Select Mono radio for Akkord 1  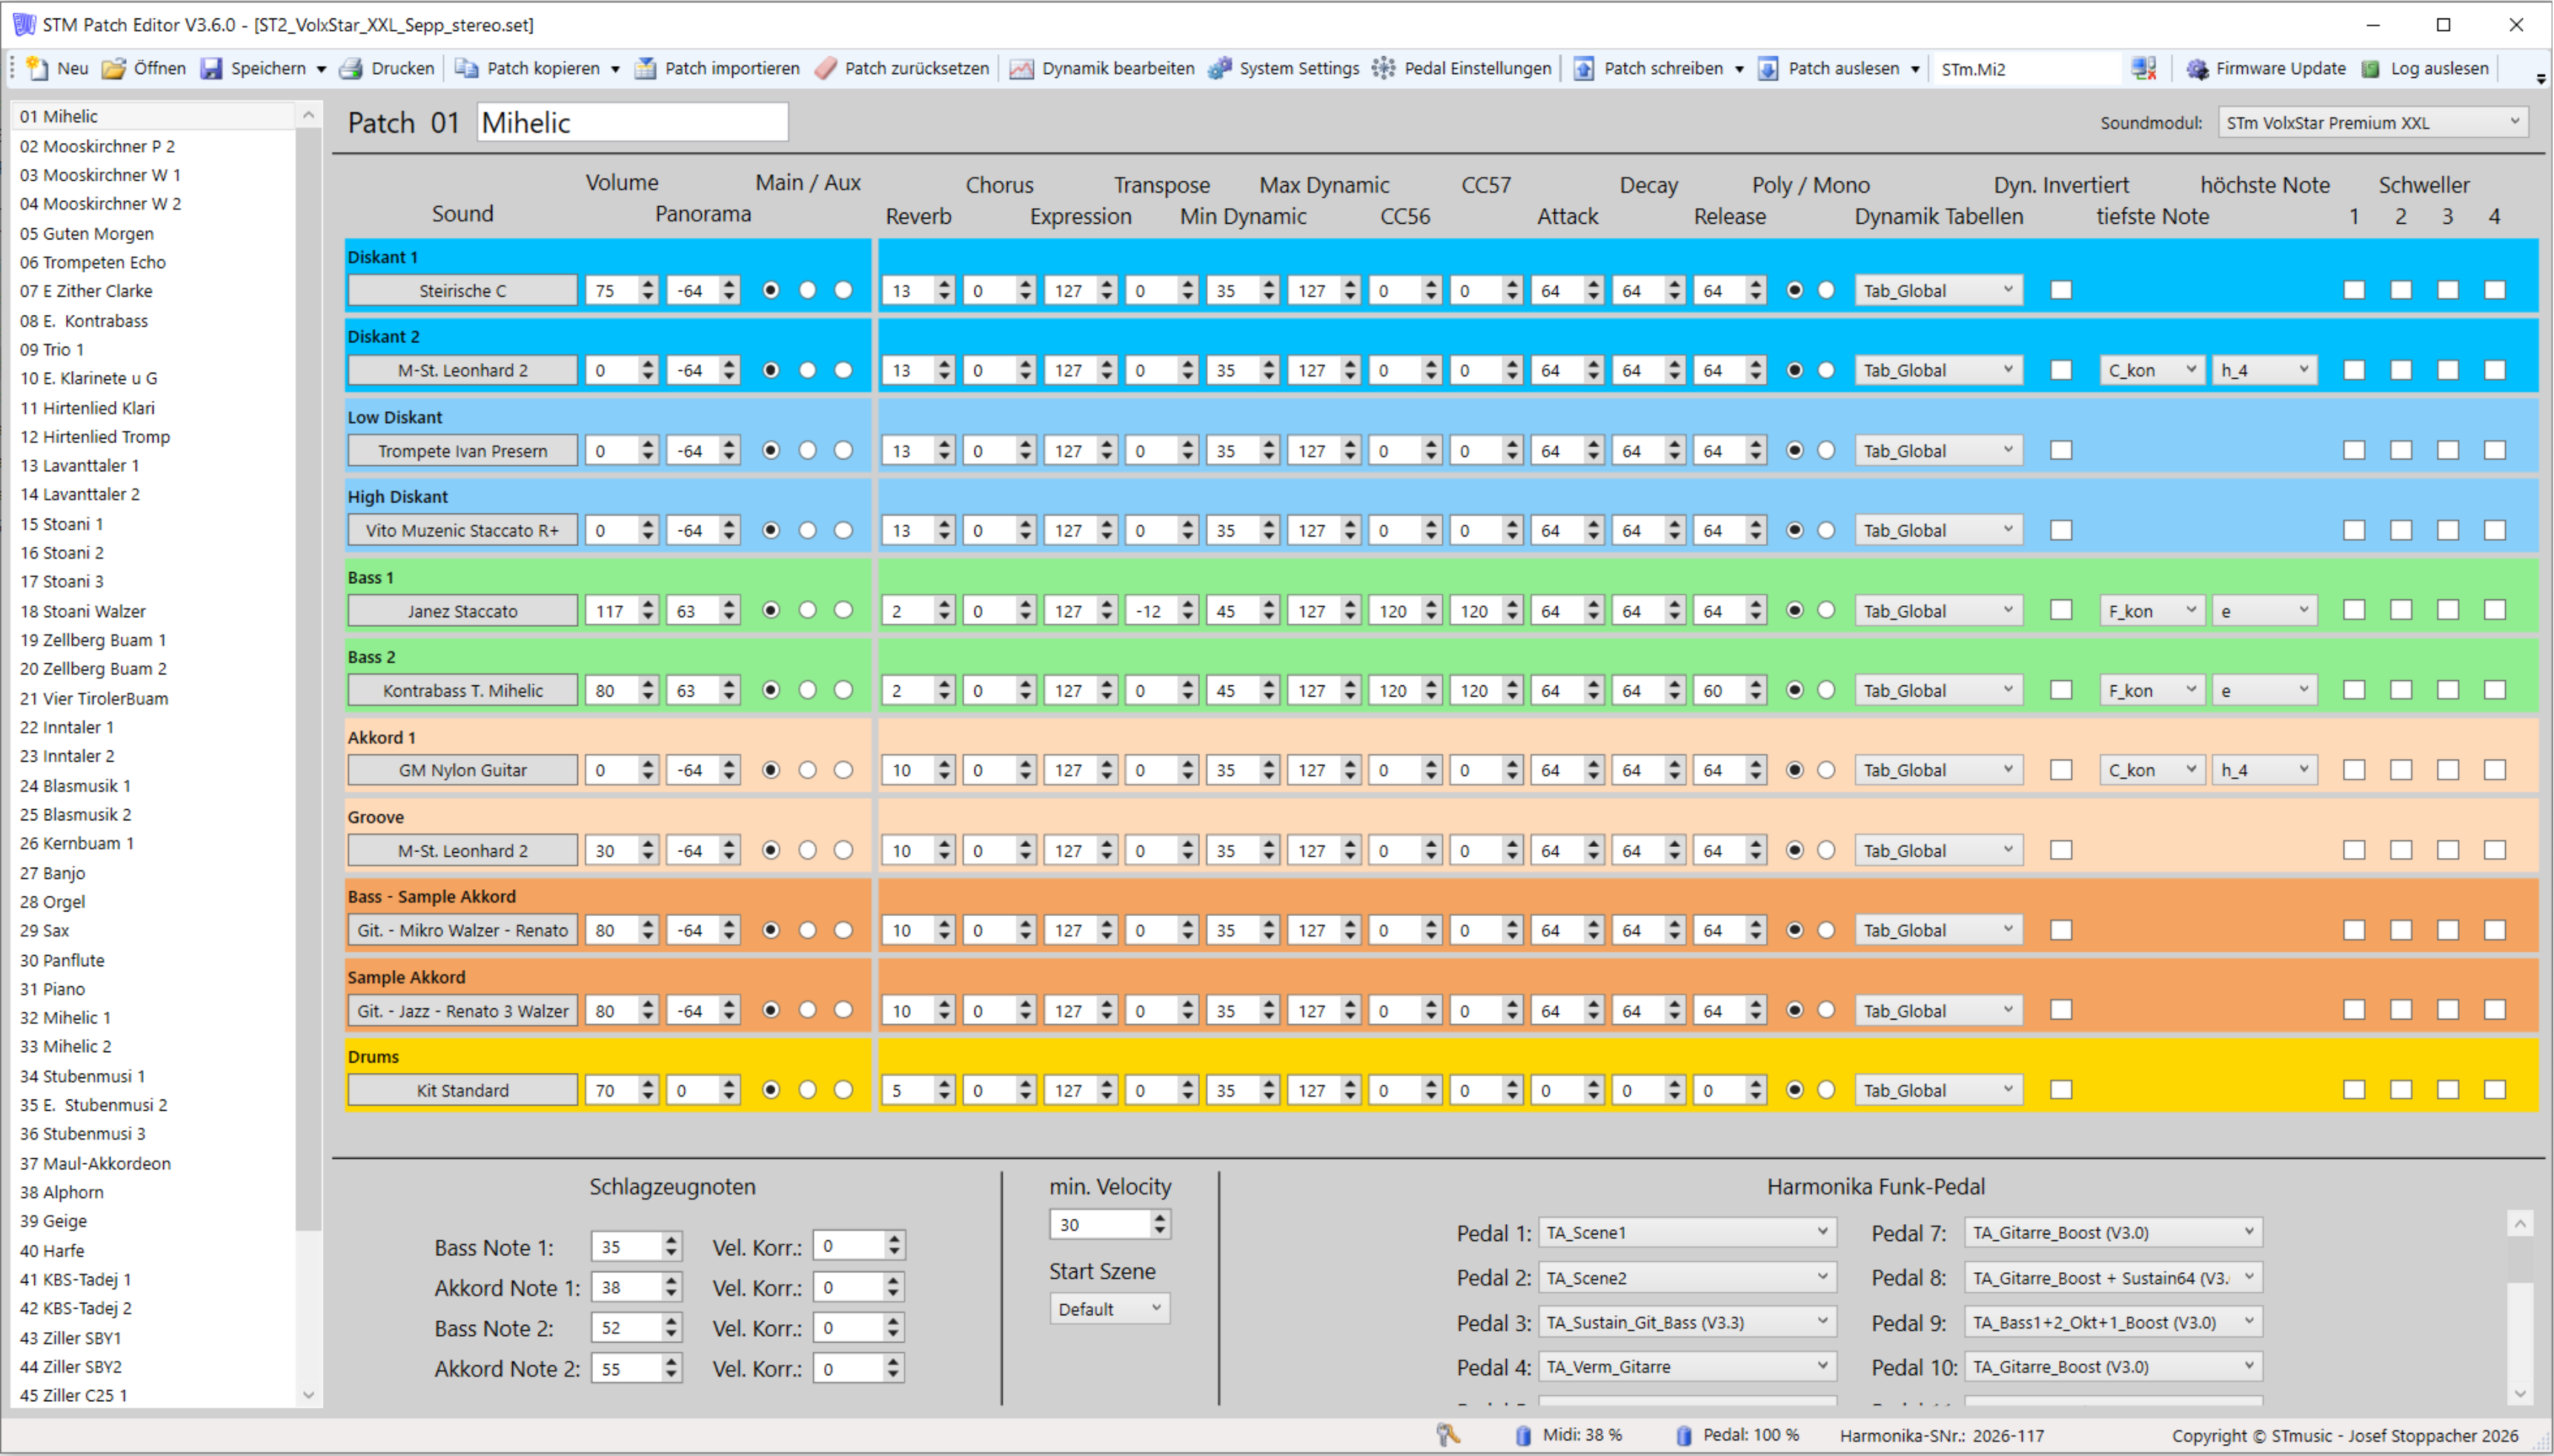click(1826, 770)
